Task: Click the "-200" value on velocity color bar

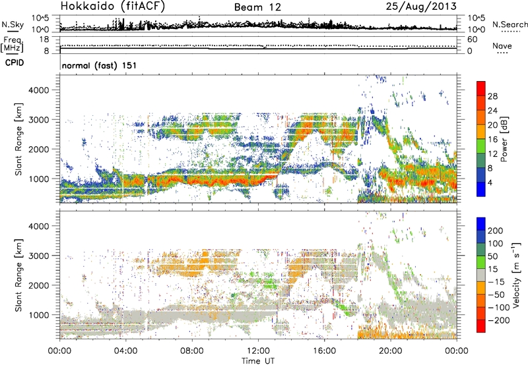Action: [499, 320]
